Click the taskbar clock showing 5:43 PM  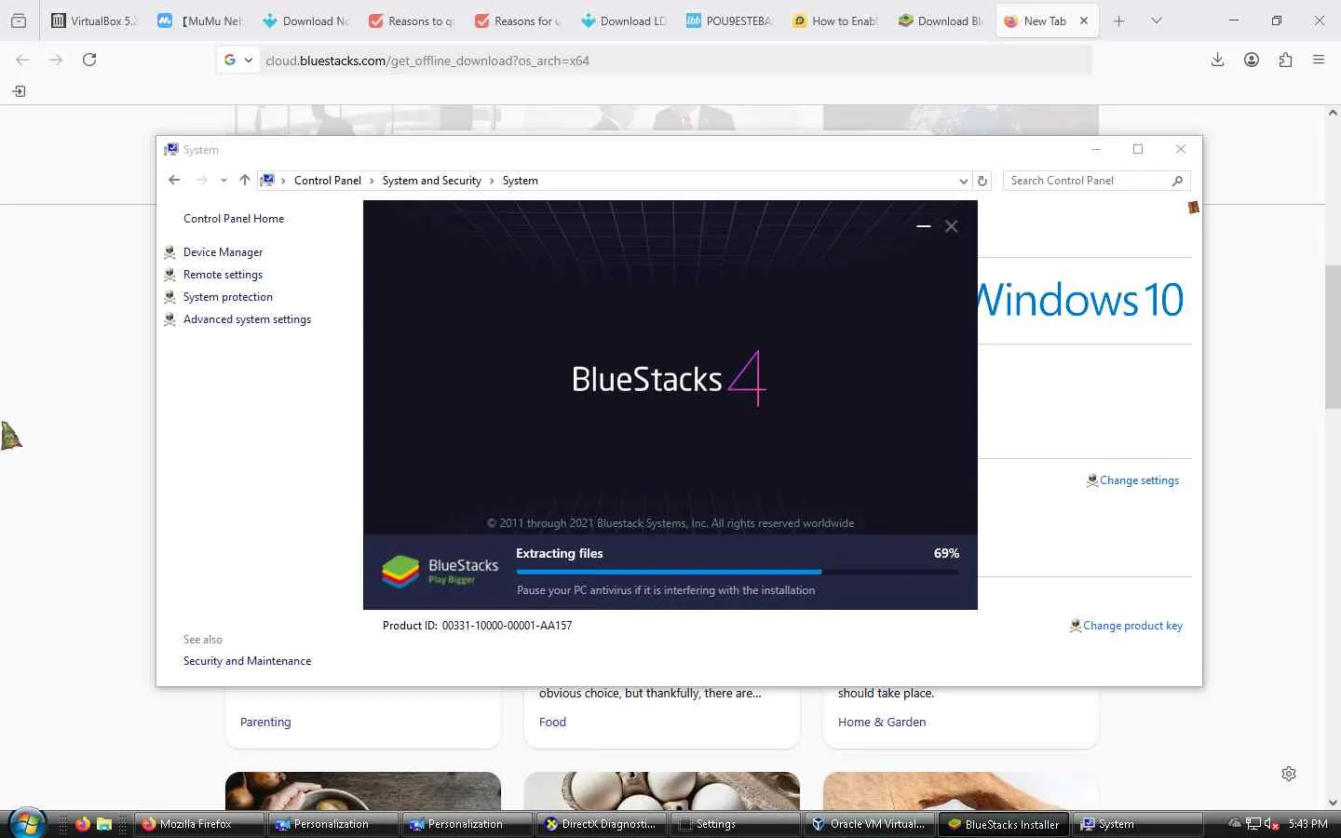click(x=1307, y=824)
